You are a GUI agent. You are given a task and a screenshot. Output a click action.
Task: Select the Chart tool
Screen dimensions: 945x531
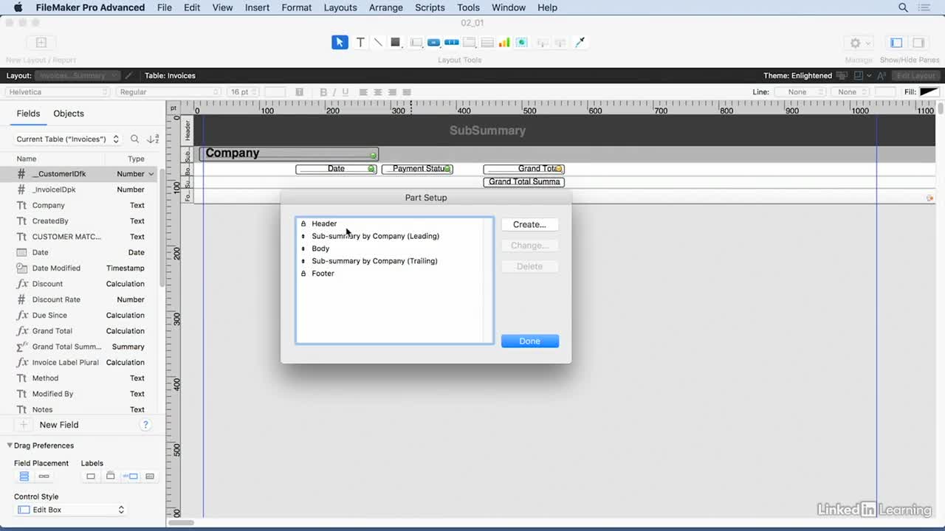pyautogui.click(x=504, y=42)
